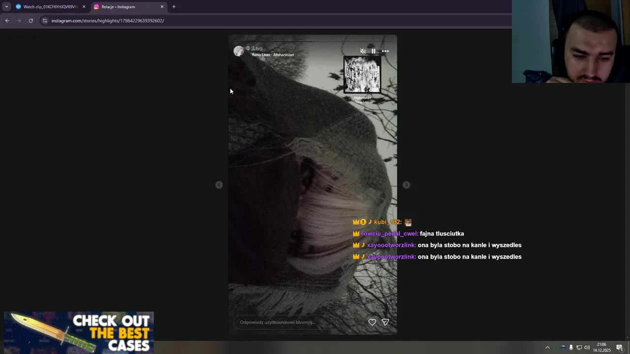This screenshot has width=630, height=354.
Task: Click the story progress bar at top
Action: [313, 41]
